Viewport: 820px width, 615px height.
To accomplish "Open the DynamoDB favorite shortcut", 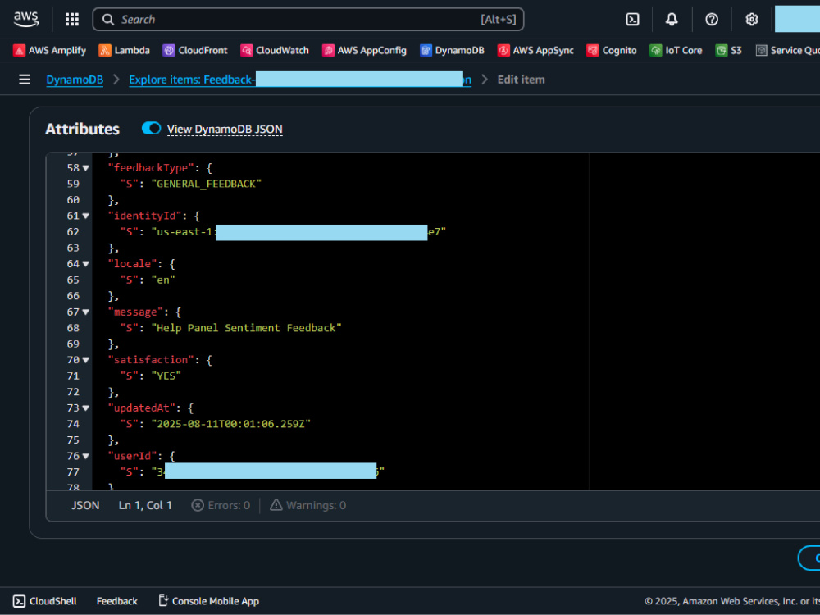I will [452, 50].
